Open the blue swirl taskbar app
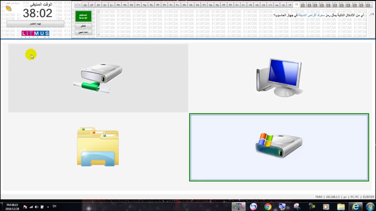The image size is (376, 211). point(253,207)
